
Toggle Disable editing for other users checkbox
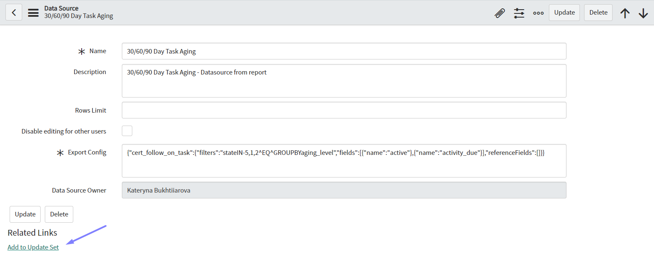tap(127, 131)
